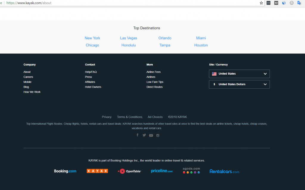Open the Careers link under Company
Screen dimensions: 305x190
point(28,77)
